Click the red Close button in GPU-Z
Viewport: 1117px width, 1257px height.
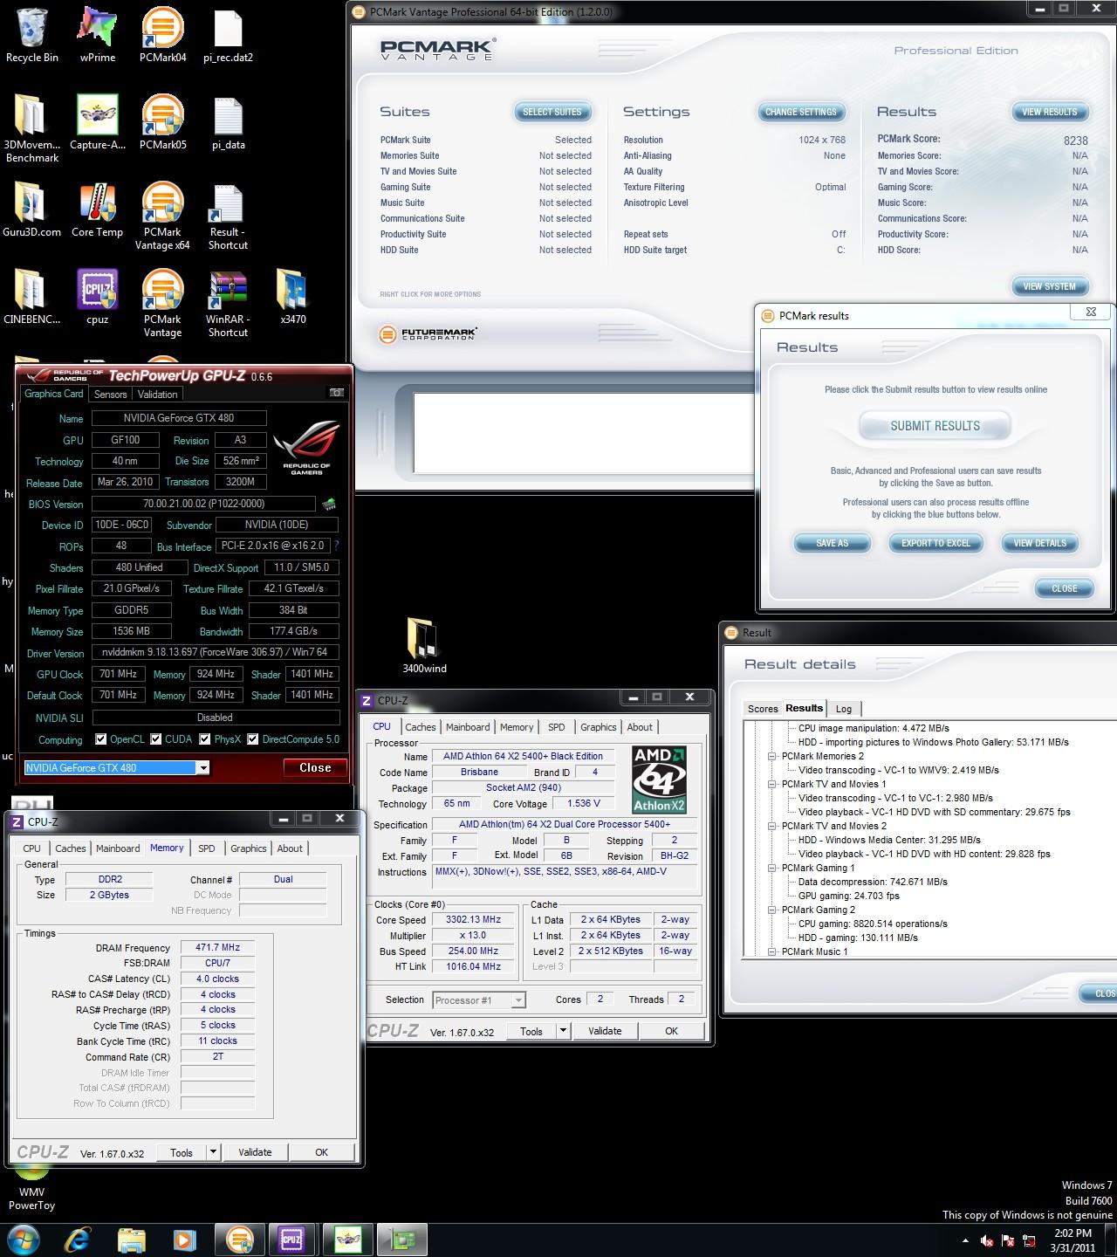(315, 767)
